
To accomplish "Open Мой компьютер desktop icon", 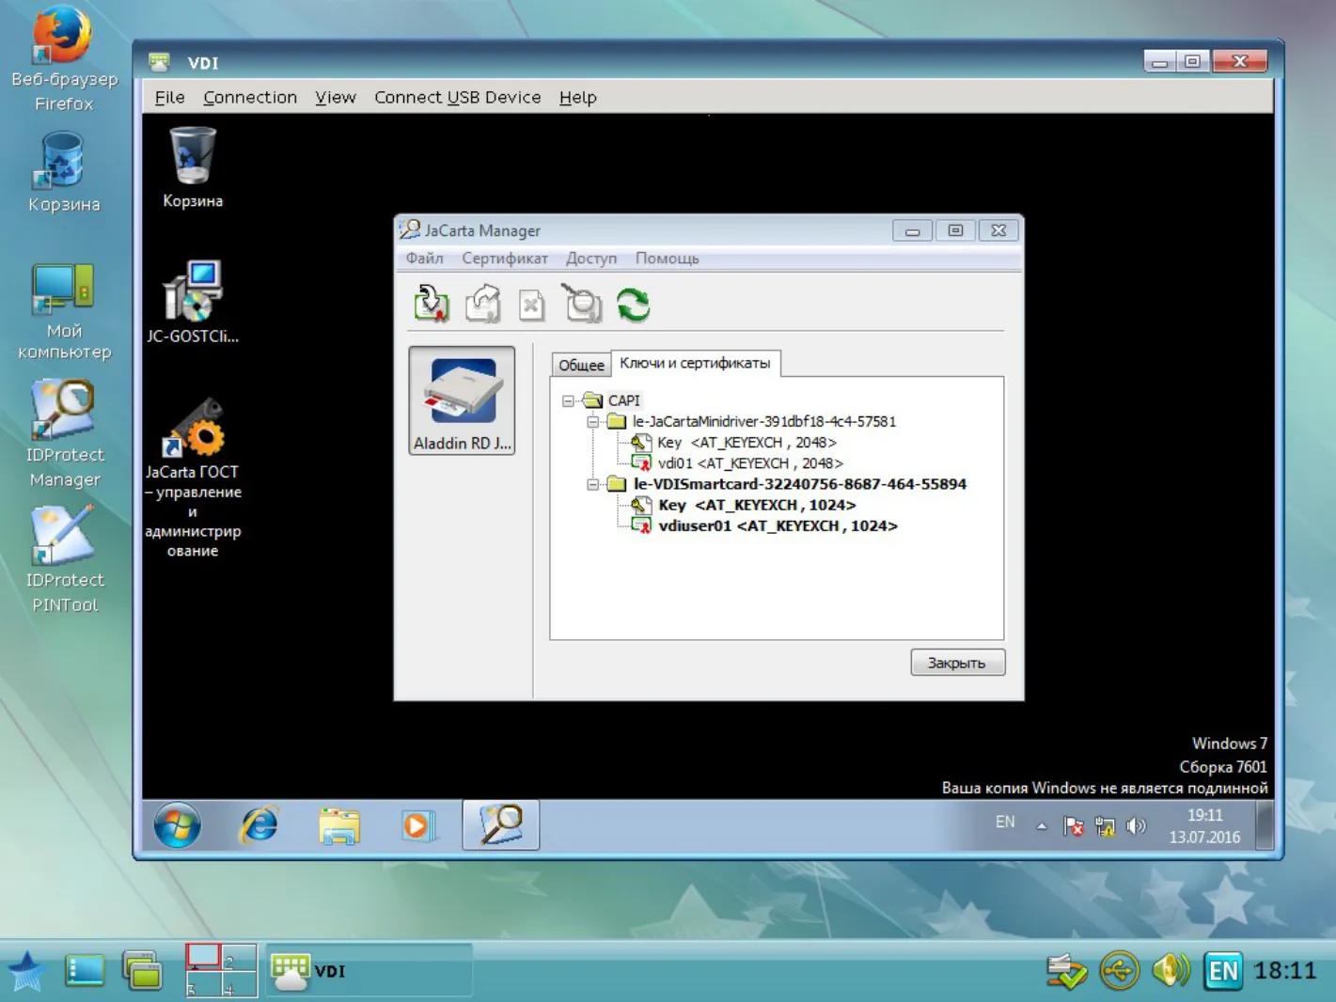I will tap(64, 311).
